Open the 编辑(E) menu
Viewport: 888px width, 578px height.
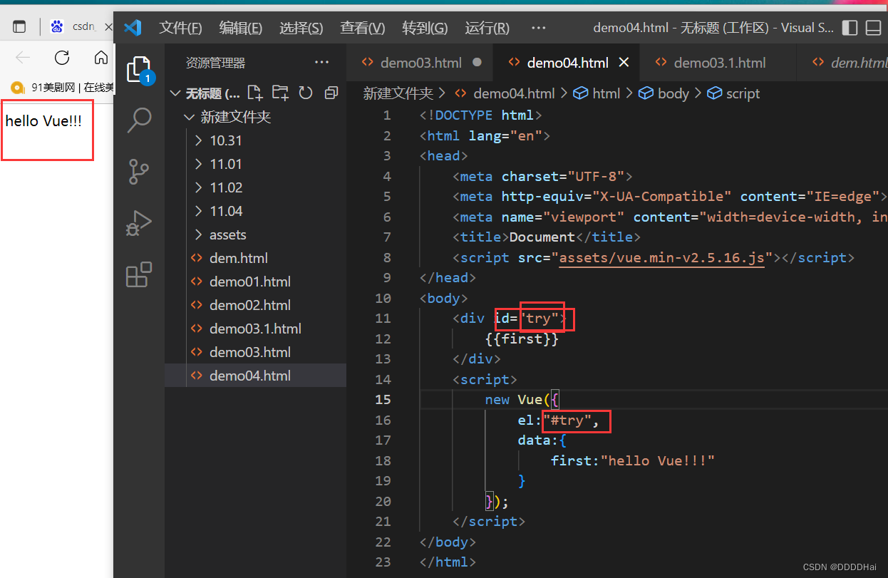click(x=241, y=28)
